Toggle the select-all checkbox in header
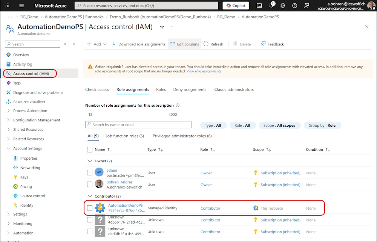Image resolution: width=377 pixels, height=242 pixels. pos(90,150)
